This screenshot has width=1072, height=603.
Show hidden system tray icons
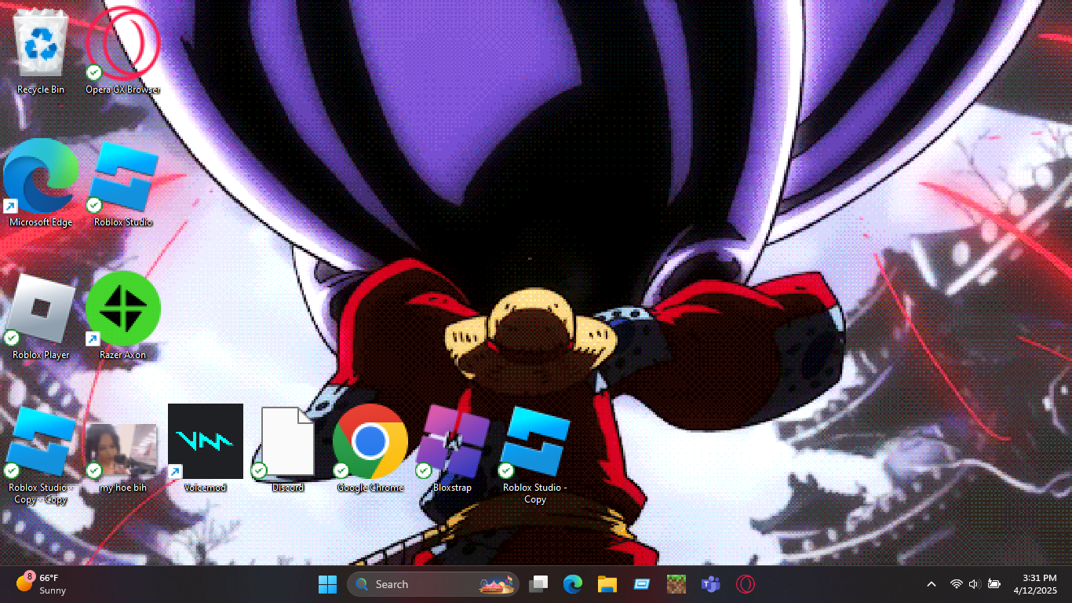pyautogui.click(x=932, y=584)
